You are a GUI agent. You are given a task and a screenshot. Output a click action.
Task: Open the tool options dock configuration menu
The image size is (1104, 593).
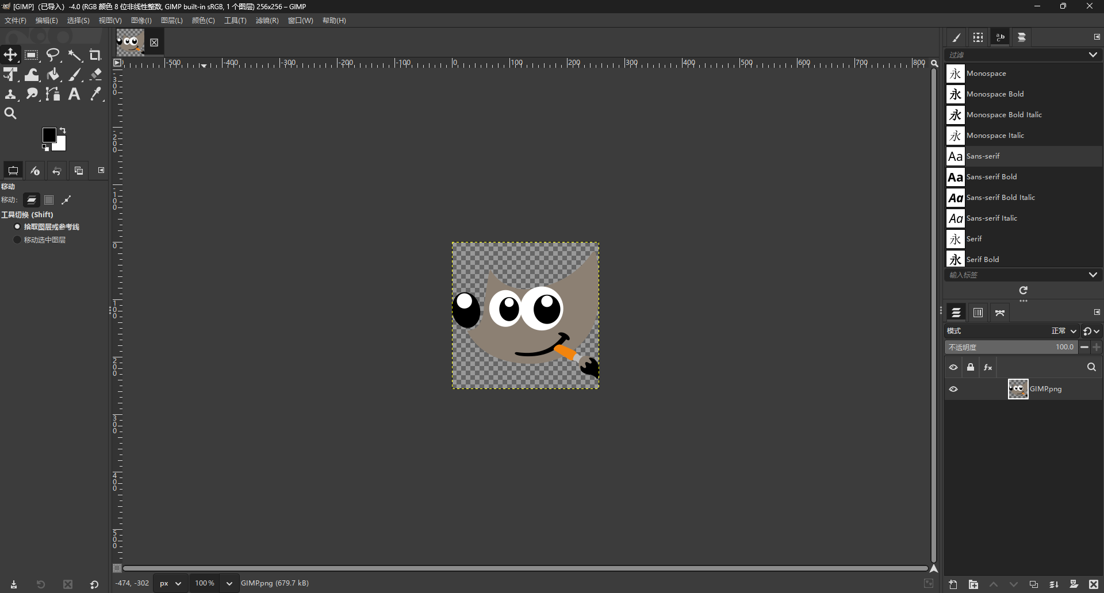(x=101, y=170)
